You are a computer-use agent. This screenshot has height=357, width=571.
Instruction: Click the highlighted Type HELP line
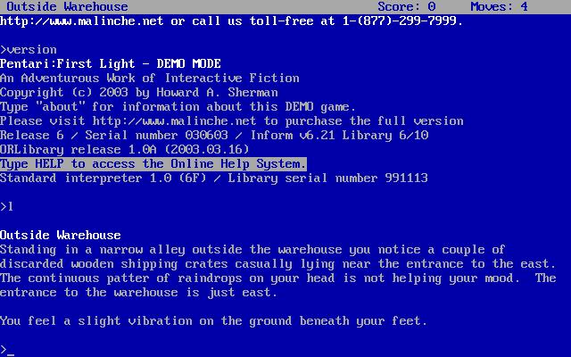[x=153, y=164]
